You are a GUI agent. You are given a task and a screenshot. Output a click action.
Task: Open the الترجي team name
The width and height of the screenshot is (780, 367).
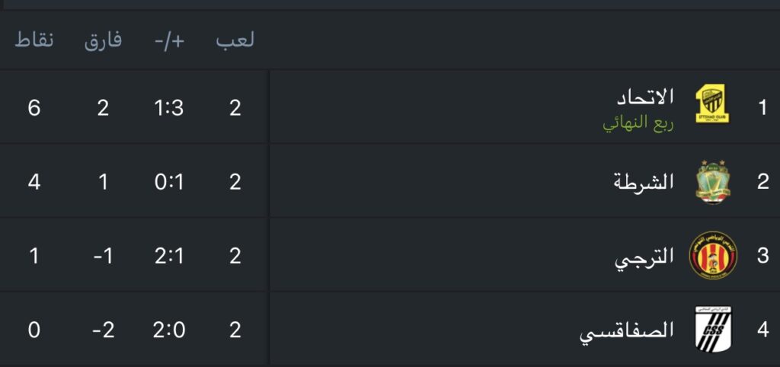point(644,257)
